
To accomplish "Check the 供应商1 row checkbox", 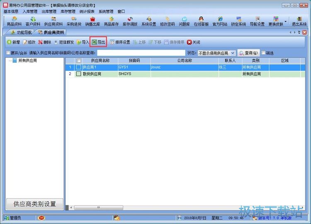I will 78,67.
